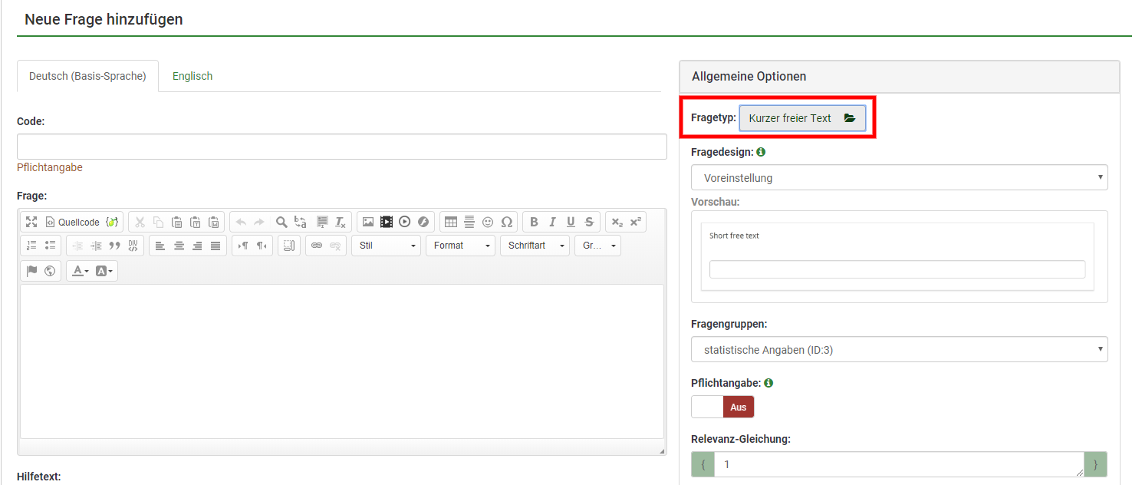
Task: Open the text color picker
Action: [x=81, y=271]
